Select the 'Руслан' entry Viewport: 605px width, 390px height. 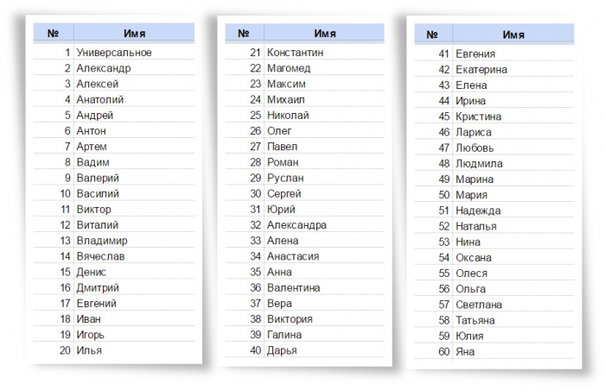[284, 178]
